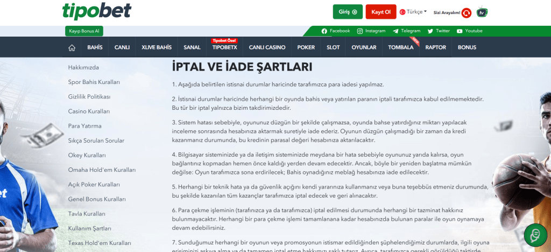Open the Instagram social link

pos(371,31)
